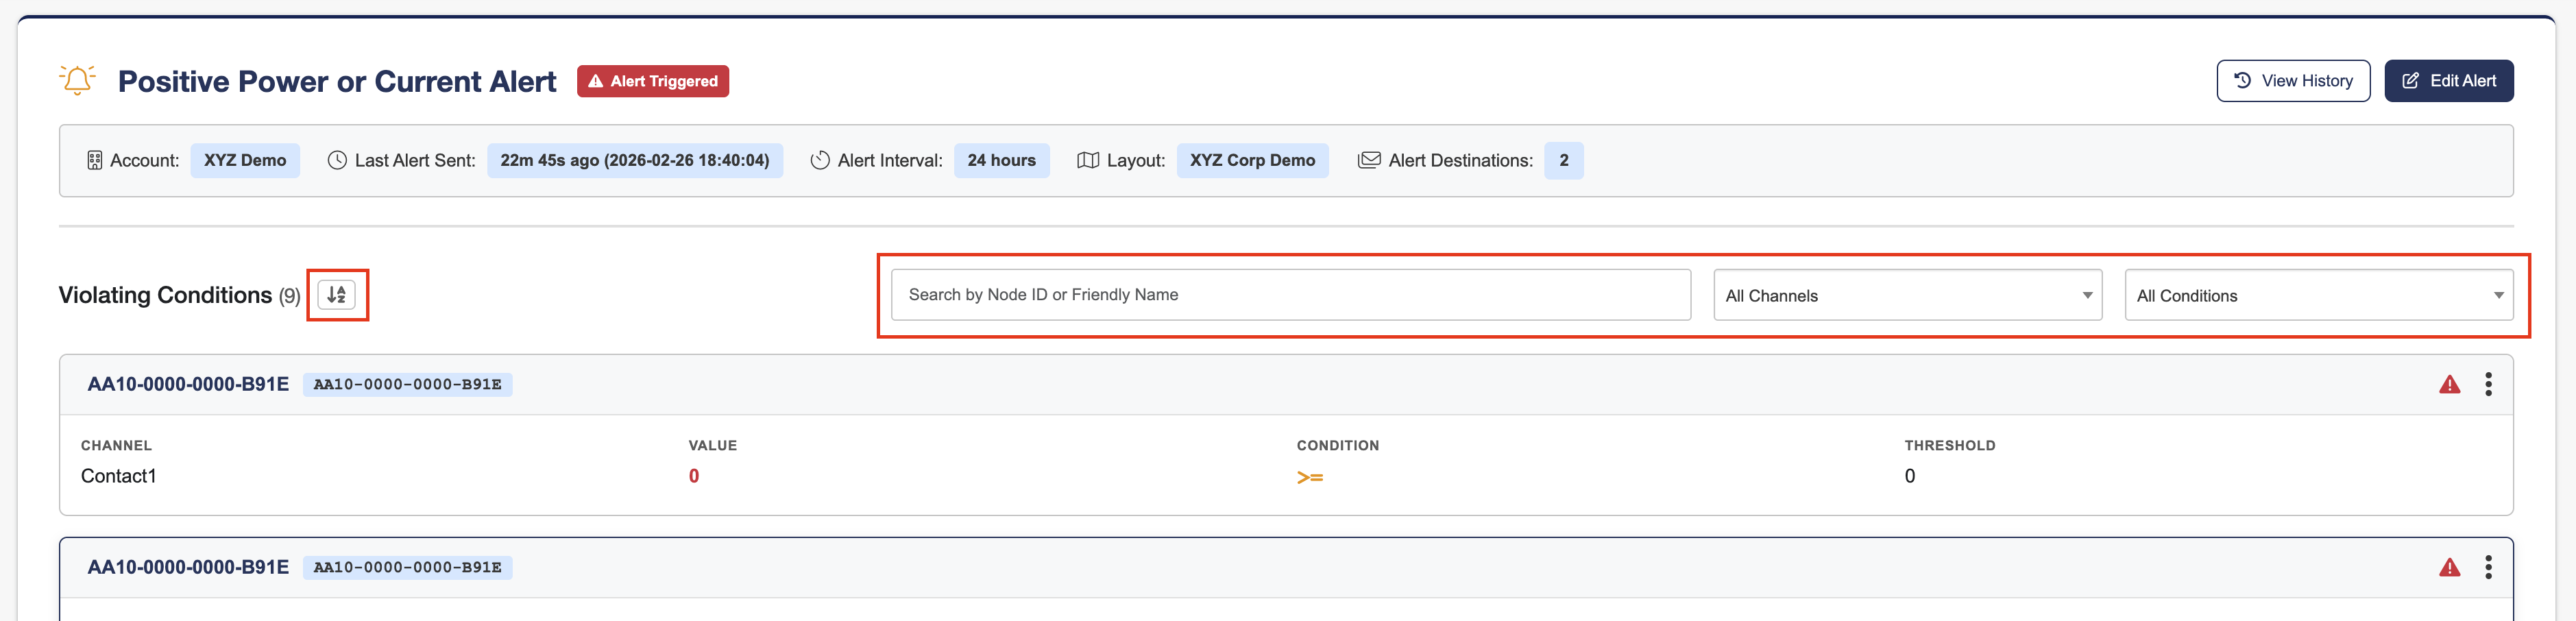Select the XYZ Demo account badge
Image resolution: width=2576 pixels, height=621 pixels.
click(245, 159)
